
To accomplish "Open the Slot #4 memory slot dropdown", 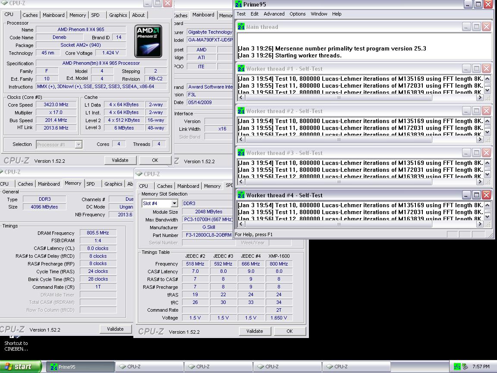I will pyautogui.click(x=174, y=203).
